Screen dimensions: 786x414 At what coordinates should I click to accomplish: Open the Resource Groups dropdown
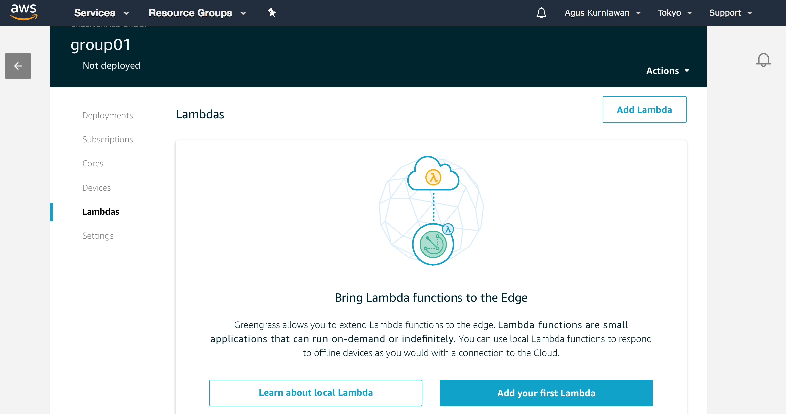coord(197,13)
